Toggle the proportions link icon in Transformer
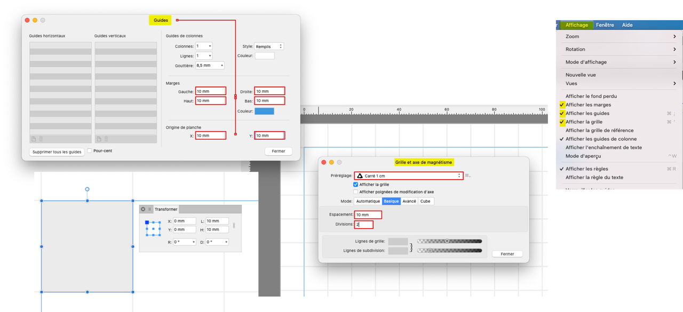The height and width of the screenshot is (312, 683). tap(234, 226)
